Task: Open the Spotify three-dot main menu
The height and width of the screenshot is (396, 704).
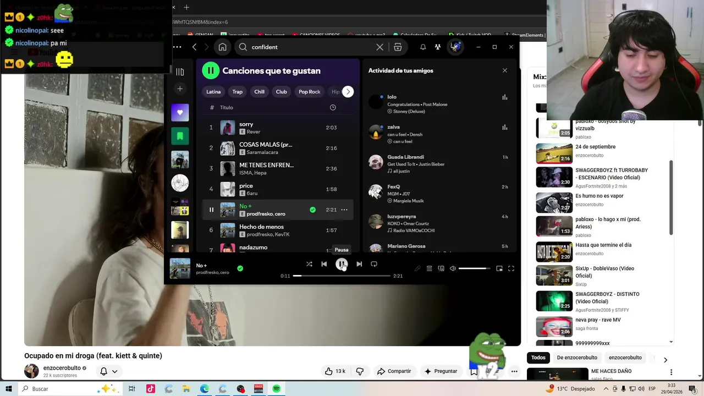Action: 177,47
